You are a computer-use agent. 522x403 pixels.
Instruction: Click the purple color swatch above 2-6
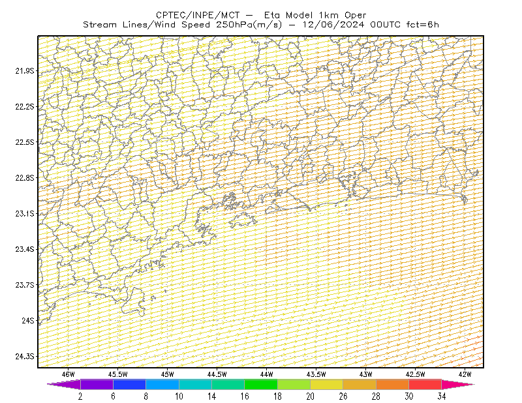pyautogui.click(x=97, y=384)
